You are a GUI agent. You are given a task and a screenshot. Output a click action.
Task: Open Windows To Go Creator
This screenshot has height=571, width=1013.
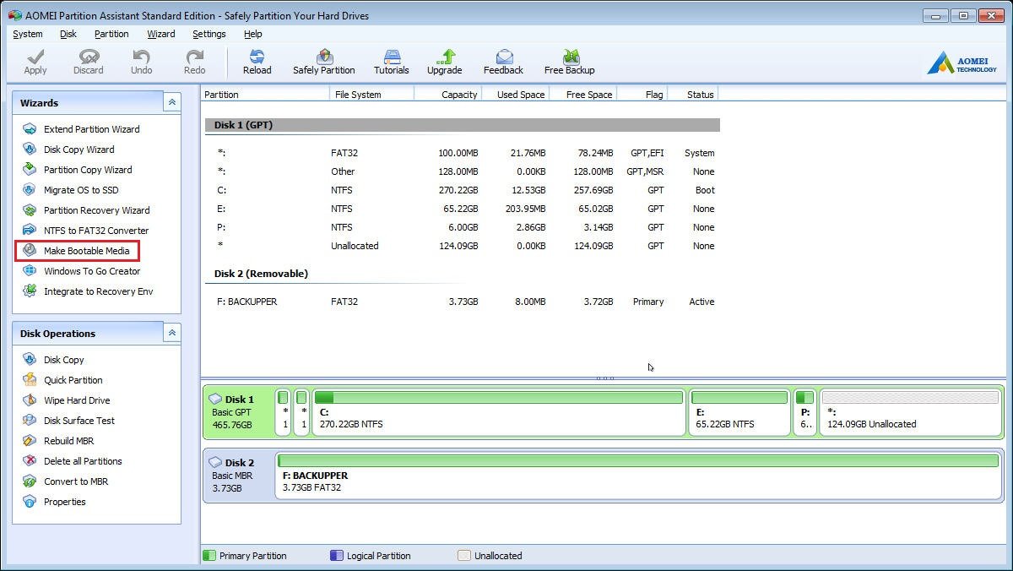92,271
